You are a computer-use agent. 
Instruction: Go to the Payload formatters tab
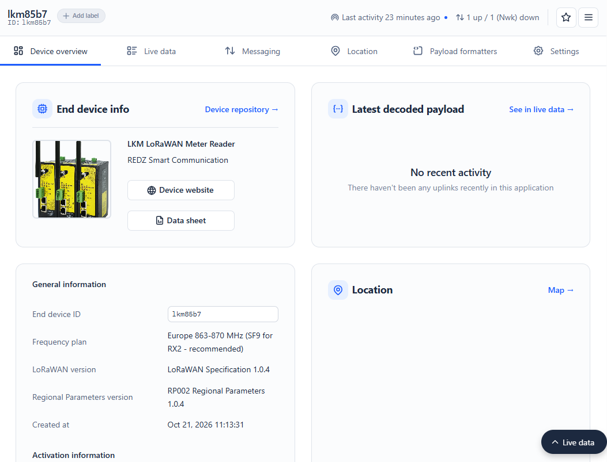[455, 51]
